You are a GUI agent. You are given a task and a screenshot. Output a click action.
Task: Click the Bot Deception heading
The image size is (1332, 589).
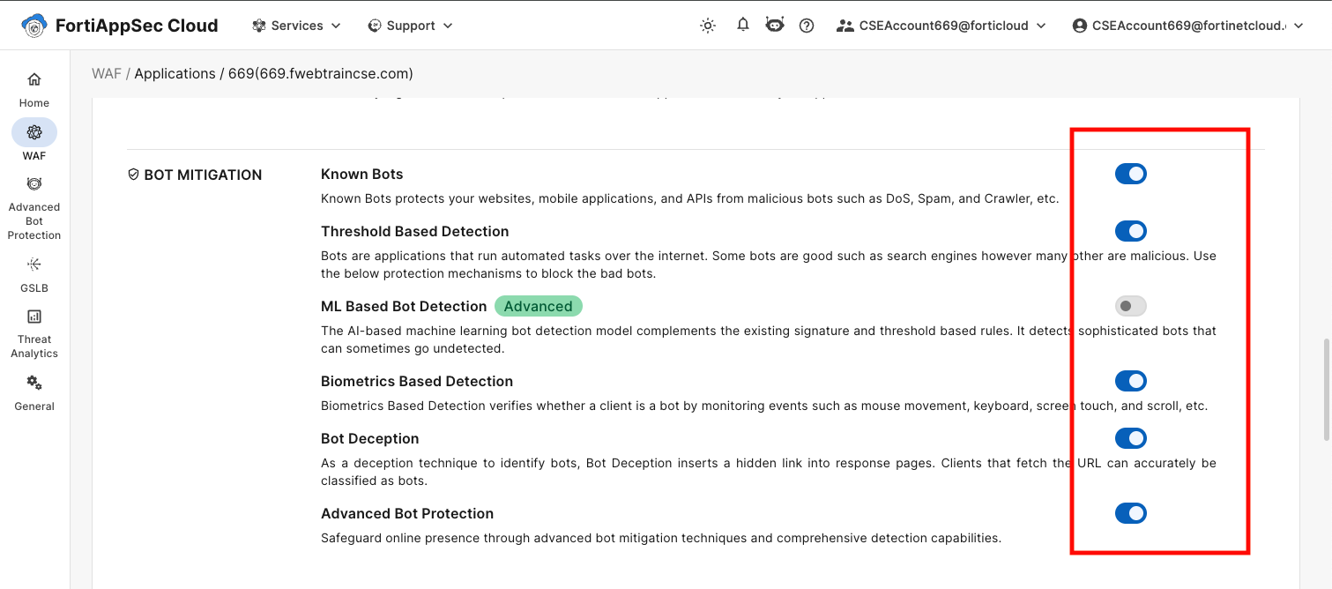click(x=370, y=438)
